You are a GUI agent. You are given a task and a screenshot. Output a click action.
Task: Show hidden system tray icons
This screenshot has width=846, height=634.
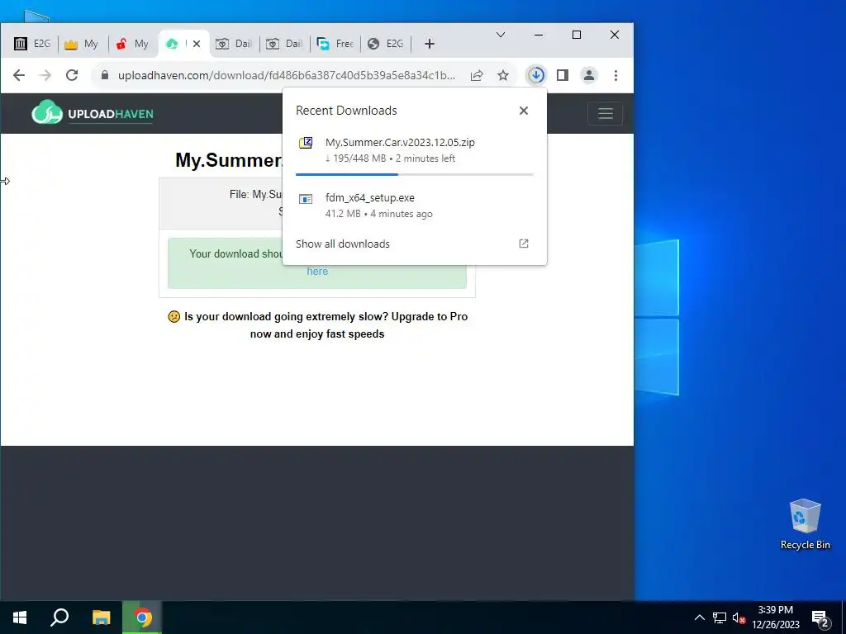click(699, 617)
